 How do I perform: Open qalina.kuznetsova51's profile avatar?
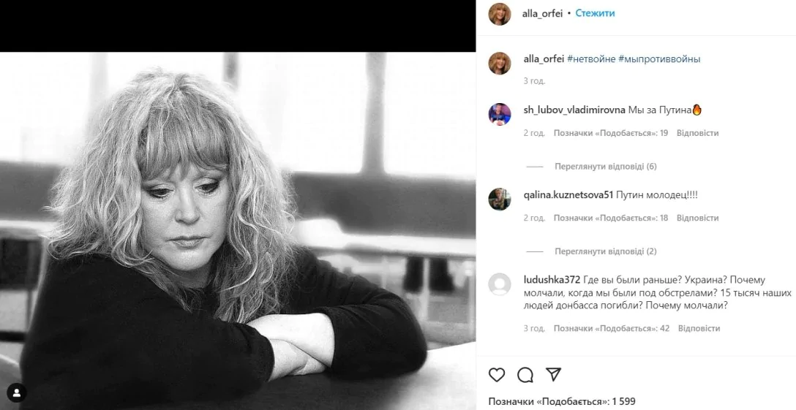(x=500, y=199)
